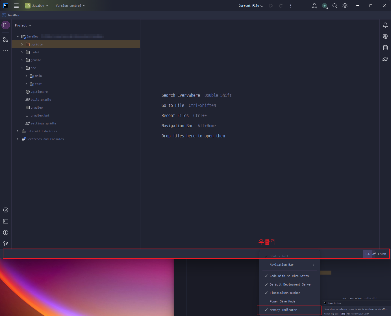
Task: Toggle Memory Indicator in context menu
Action: click(283, 310)
